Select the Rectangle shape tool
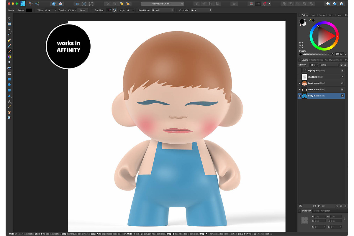The width and height of the screenshot is (354, 236). (x=9, y=79)
